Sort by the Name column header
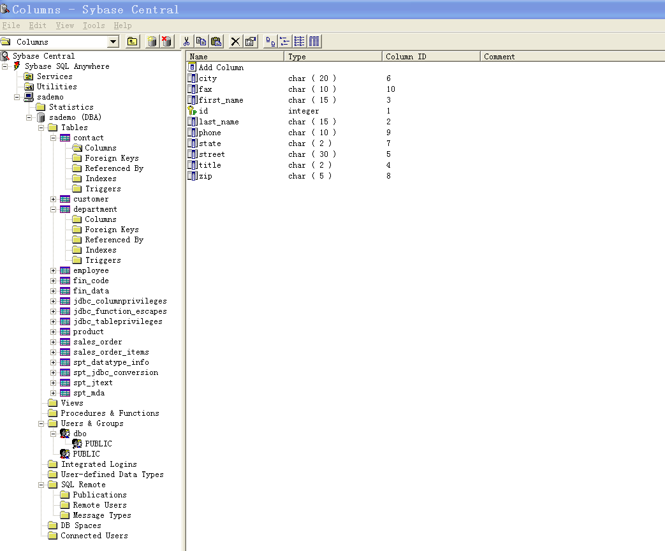 coord(235,56)
